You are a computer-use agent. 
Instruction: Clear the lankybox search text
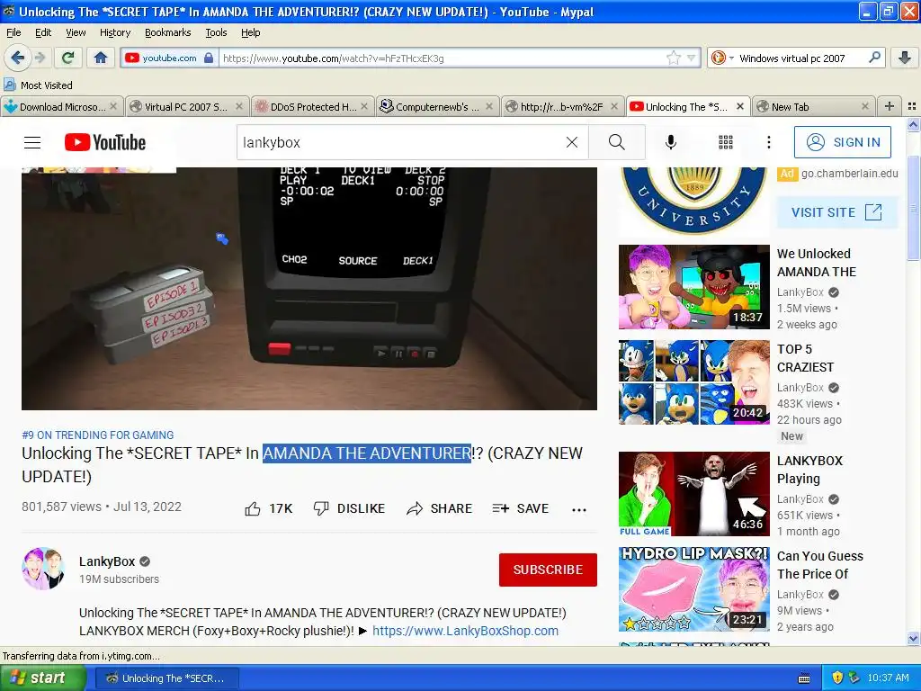click(x=571, y=142)
